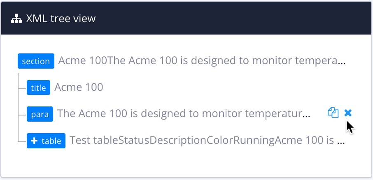373x180 pixels.
Task: Delete the para element with X icon
Action: (348, 113)
